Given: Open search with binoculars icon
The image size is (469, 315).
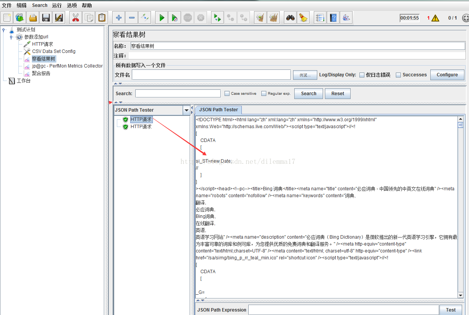Looking at the screenshot, I should pos(290,18).
